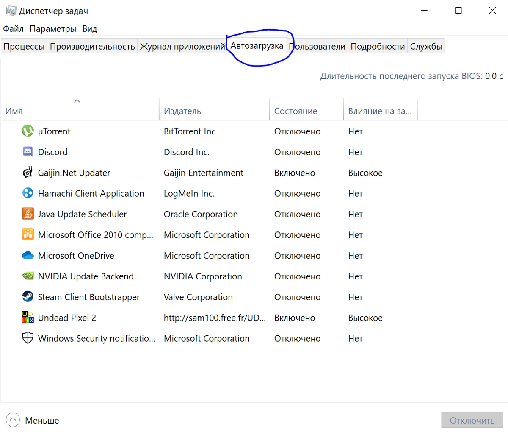Image resolution: width=508 pixels, height=435 pixels.
Task: Open the Файл menu
Action: [x=13, y=29]
